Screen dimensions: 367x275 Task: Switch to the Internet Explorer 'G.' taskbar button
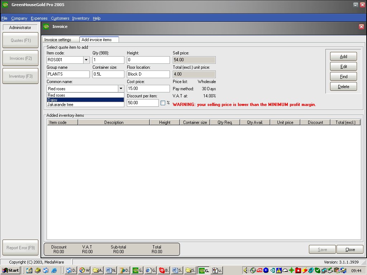tap(151, 270)
